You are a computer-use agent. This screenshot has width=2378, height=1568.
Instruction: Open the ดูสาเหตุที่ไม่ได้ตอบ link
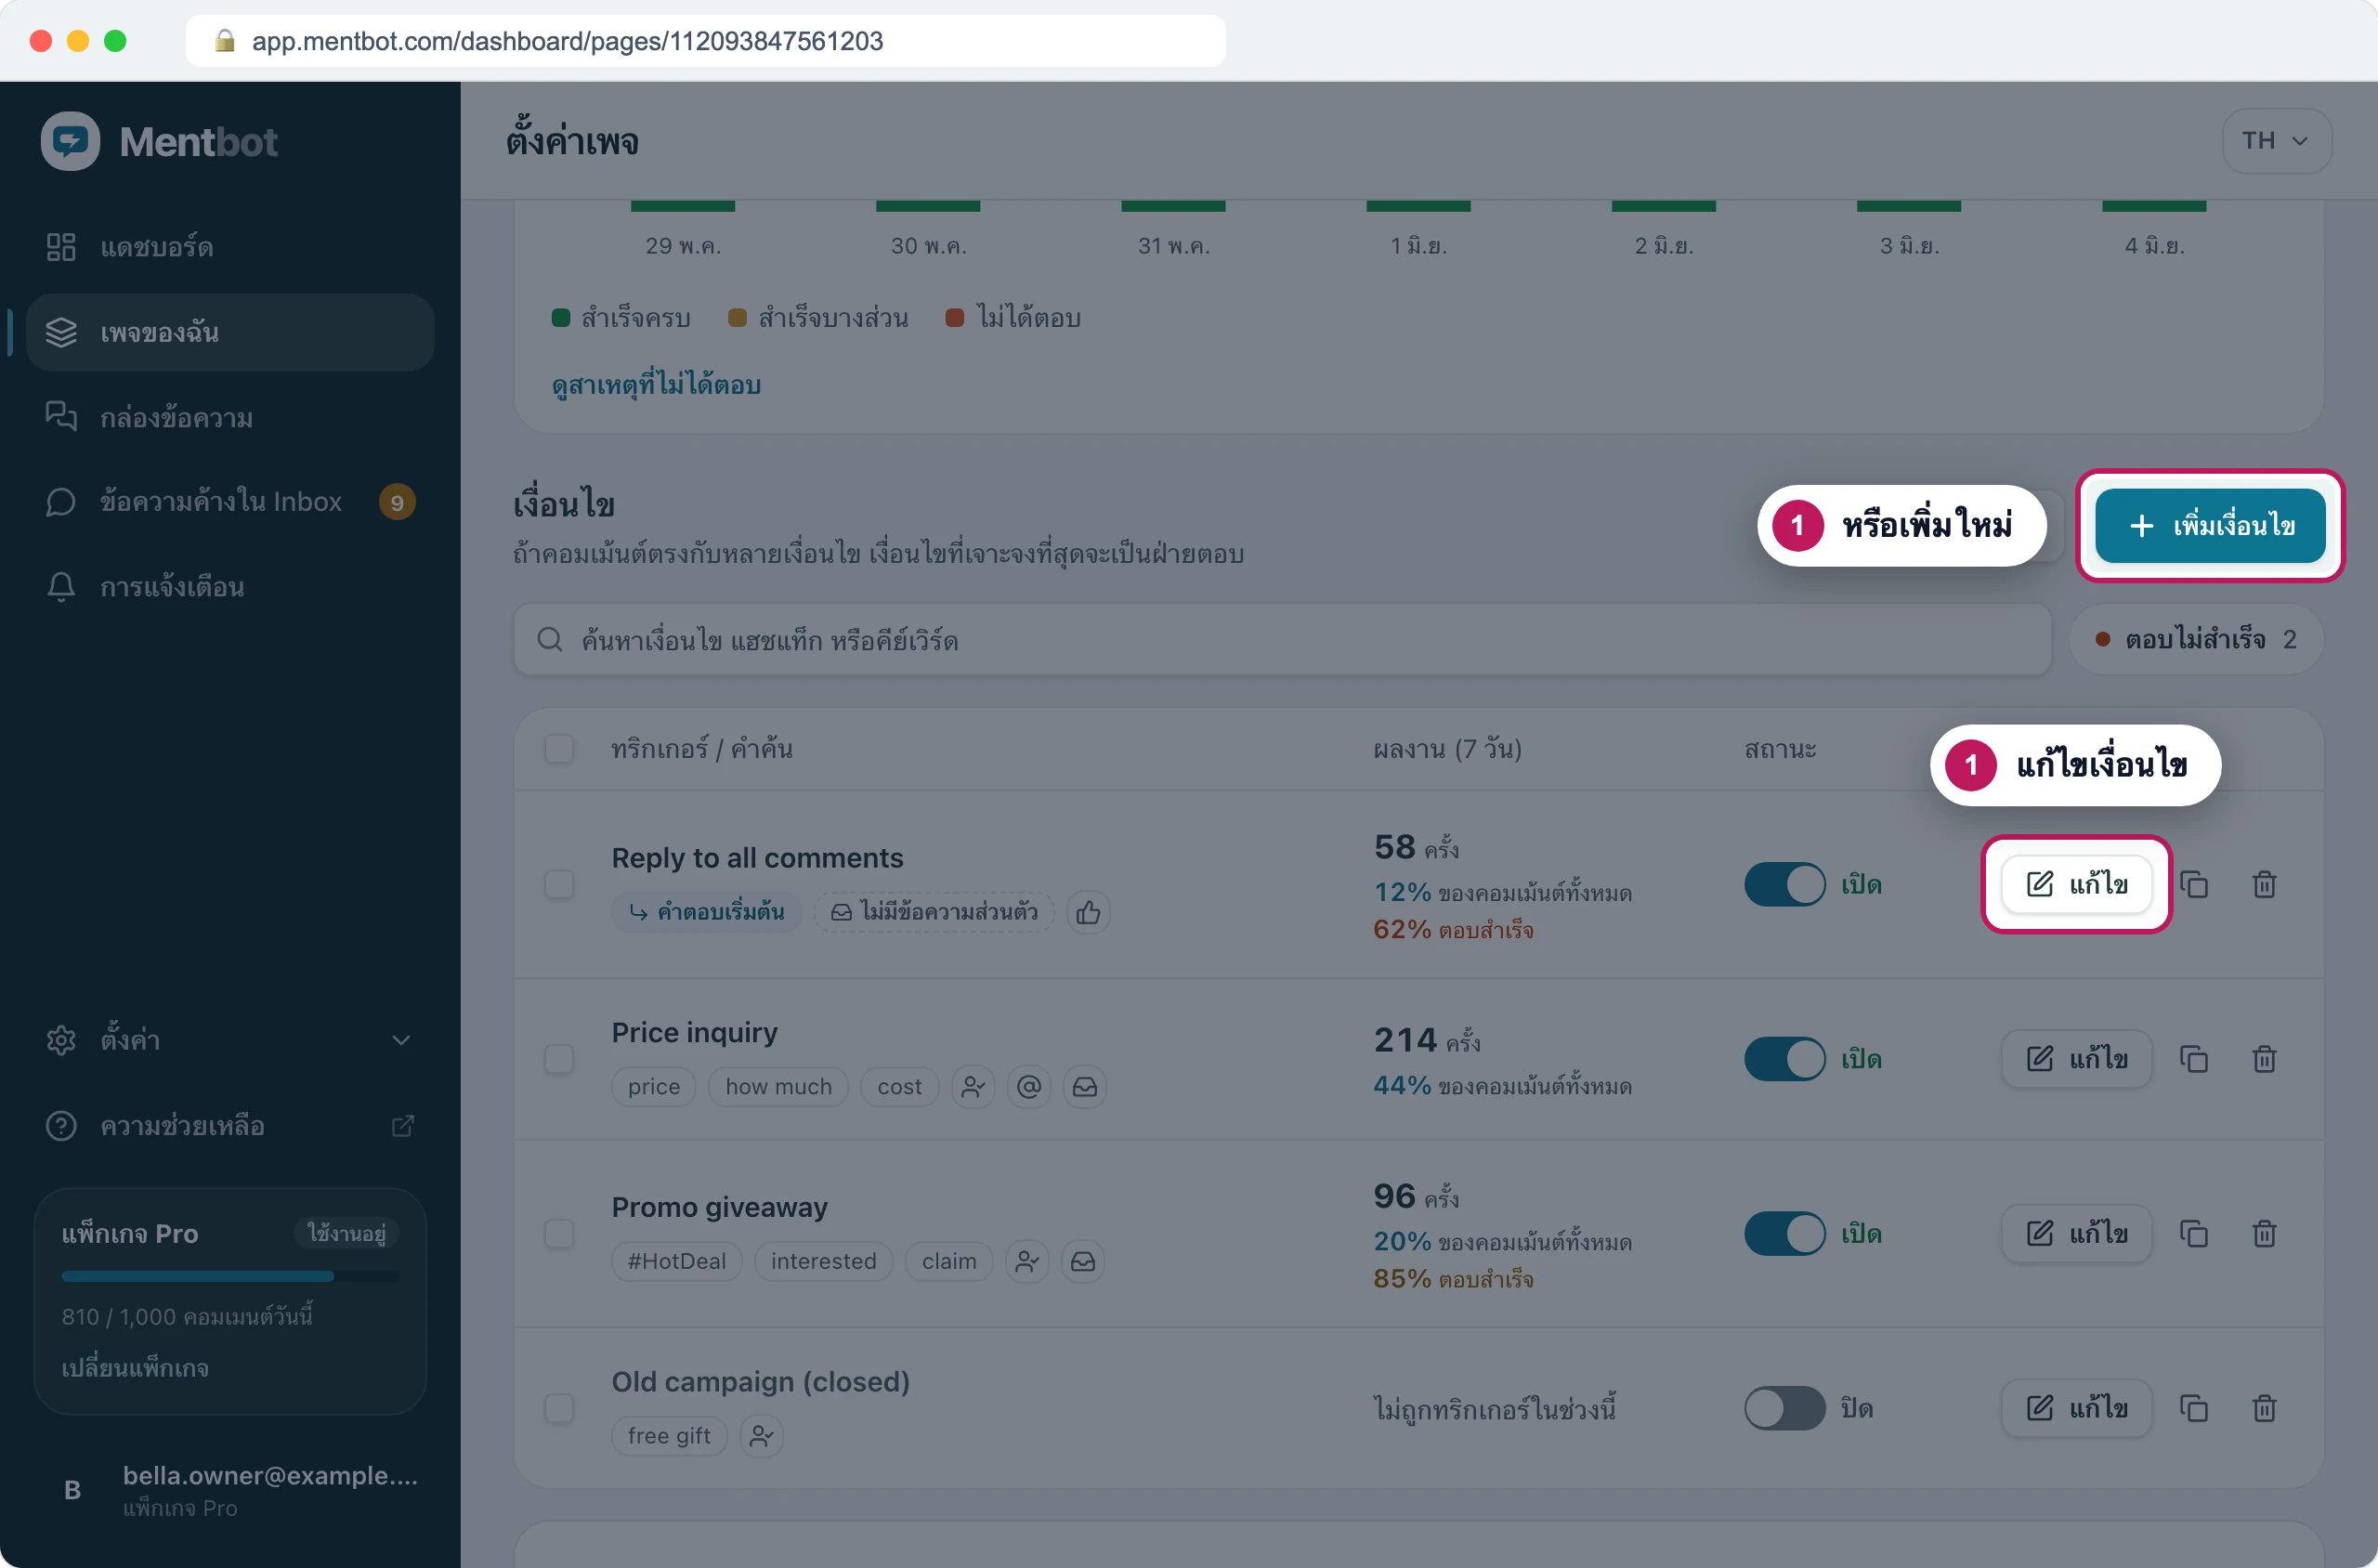point(656,385)
